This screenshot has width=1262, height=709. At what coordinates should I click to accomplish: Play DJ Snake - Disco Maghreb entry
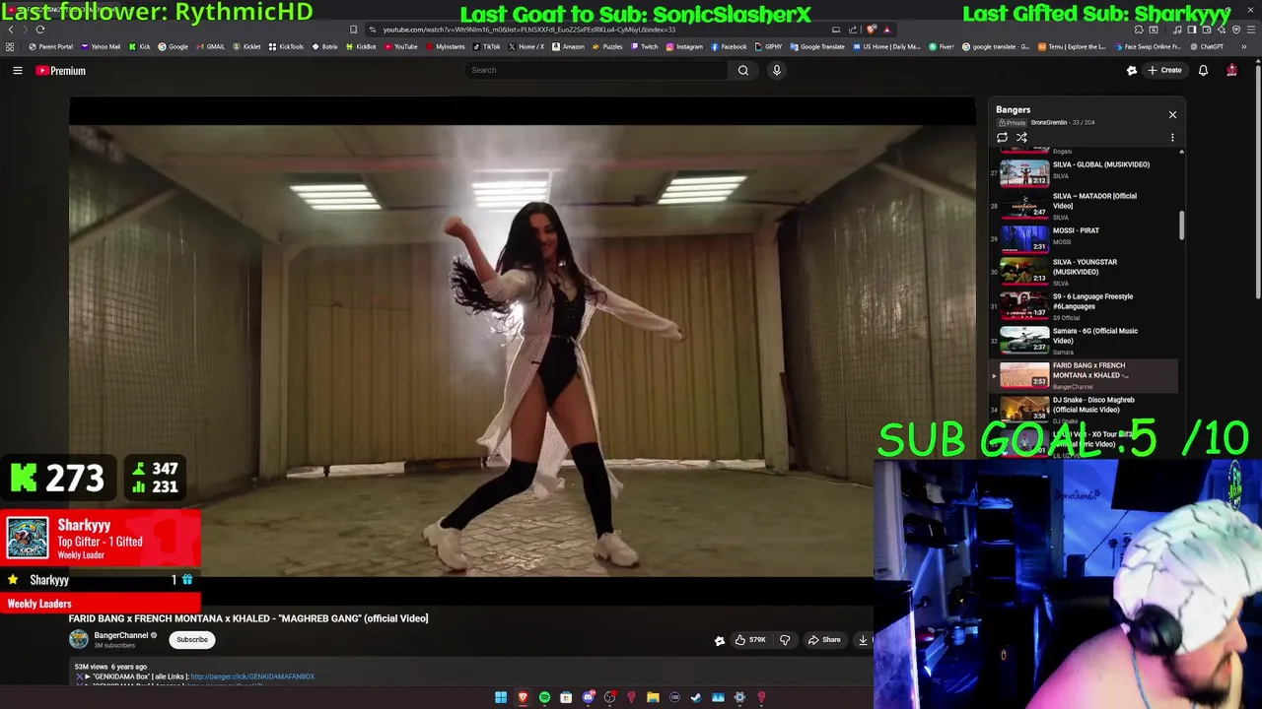tap(1085, 410)
